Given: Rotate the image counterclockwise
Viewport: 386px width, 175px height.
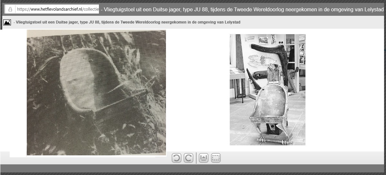Looking at the screenshot, I should (x=176, y=158).
